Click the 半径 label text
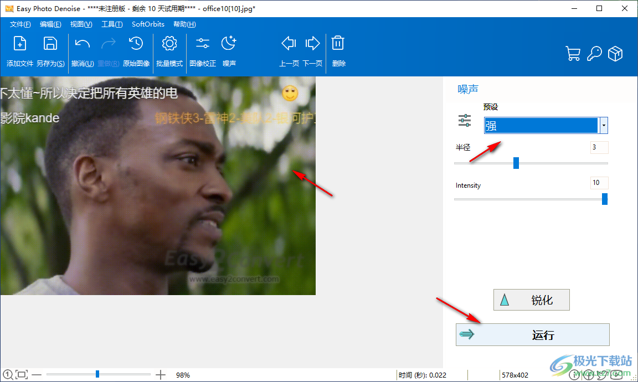The width and height of the screenshot is (638, 382). [x=463, y=147]
